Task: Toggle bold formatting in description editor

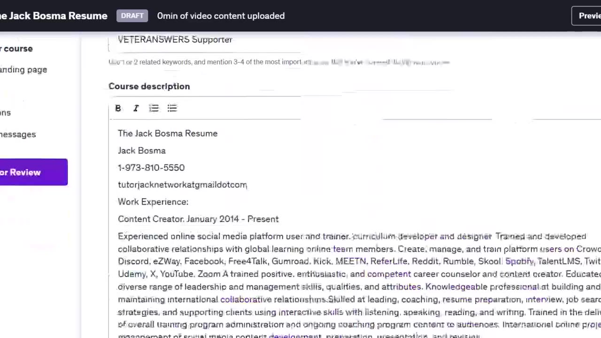Action: (x=118, y=108)
